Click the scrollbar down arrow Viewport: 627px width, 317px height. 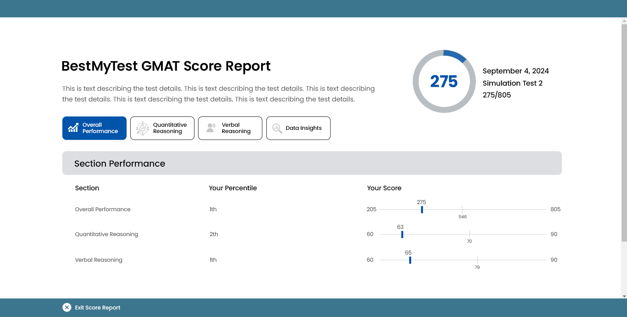point(624,296)
